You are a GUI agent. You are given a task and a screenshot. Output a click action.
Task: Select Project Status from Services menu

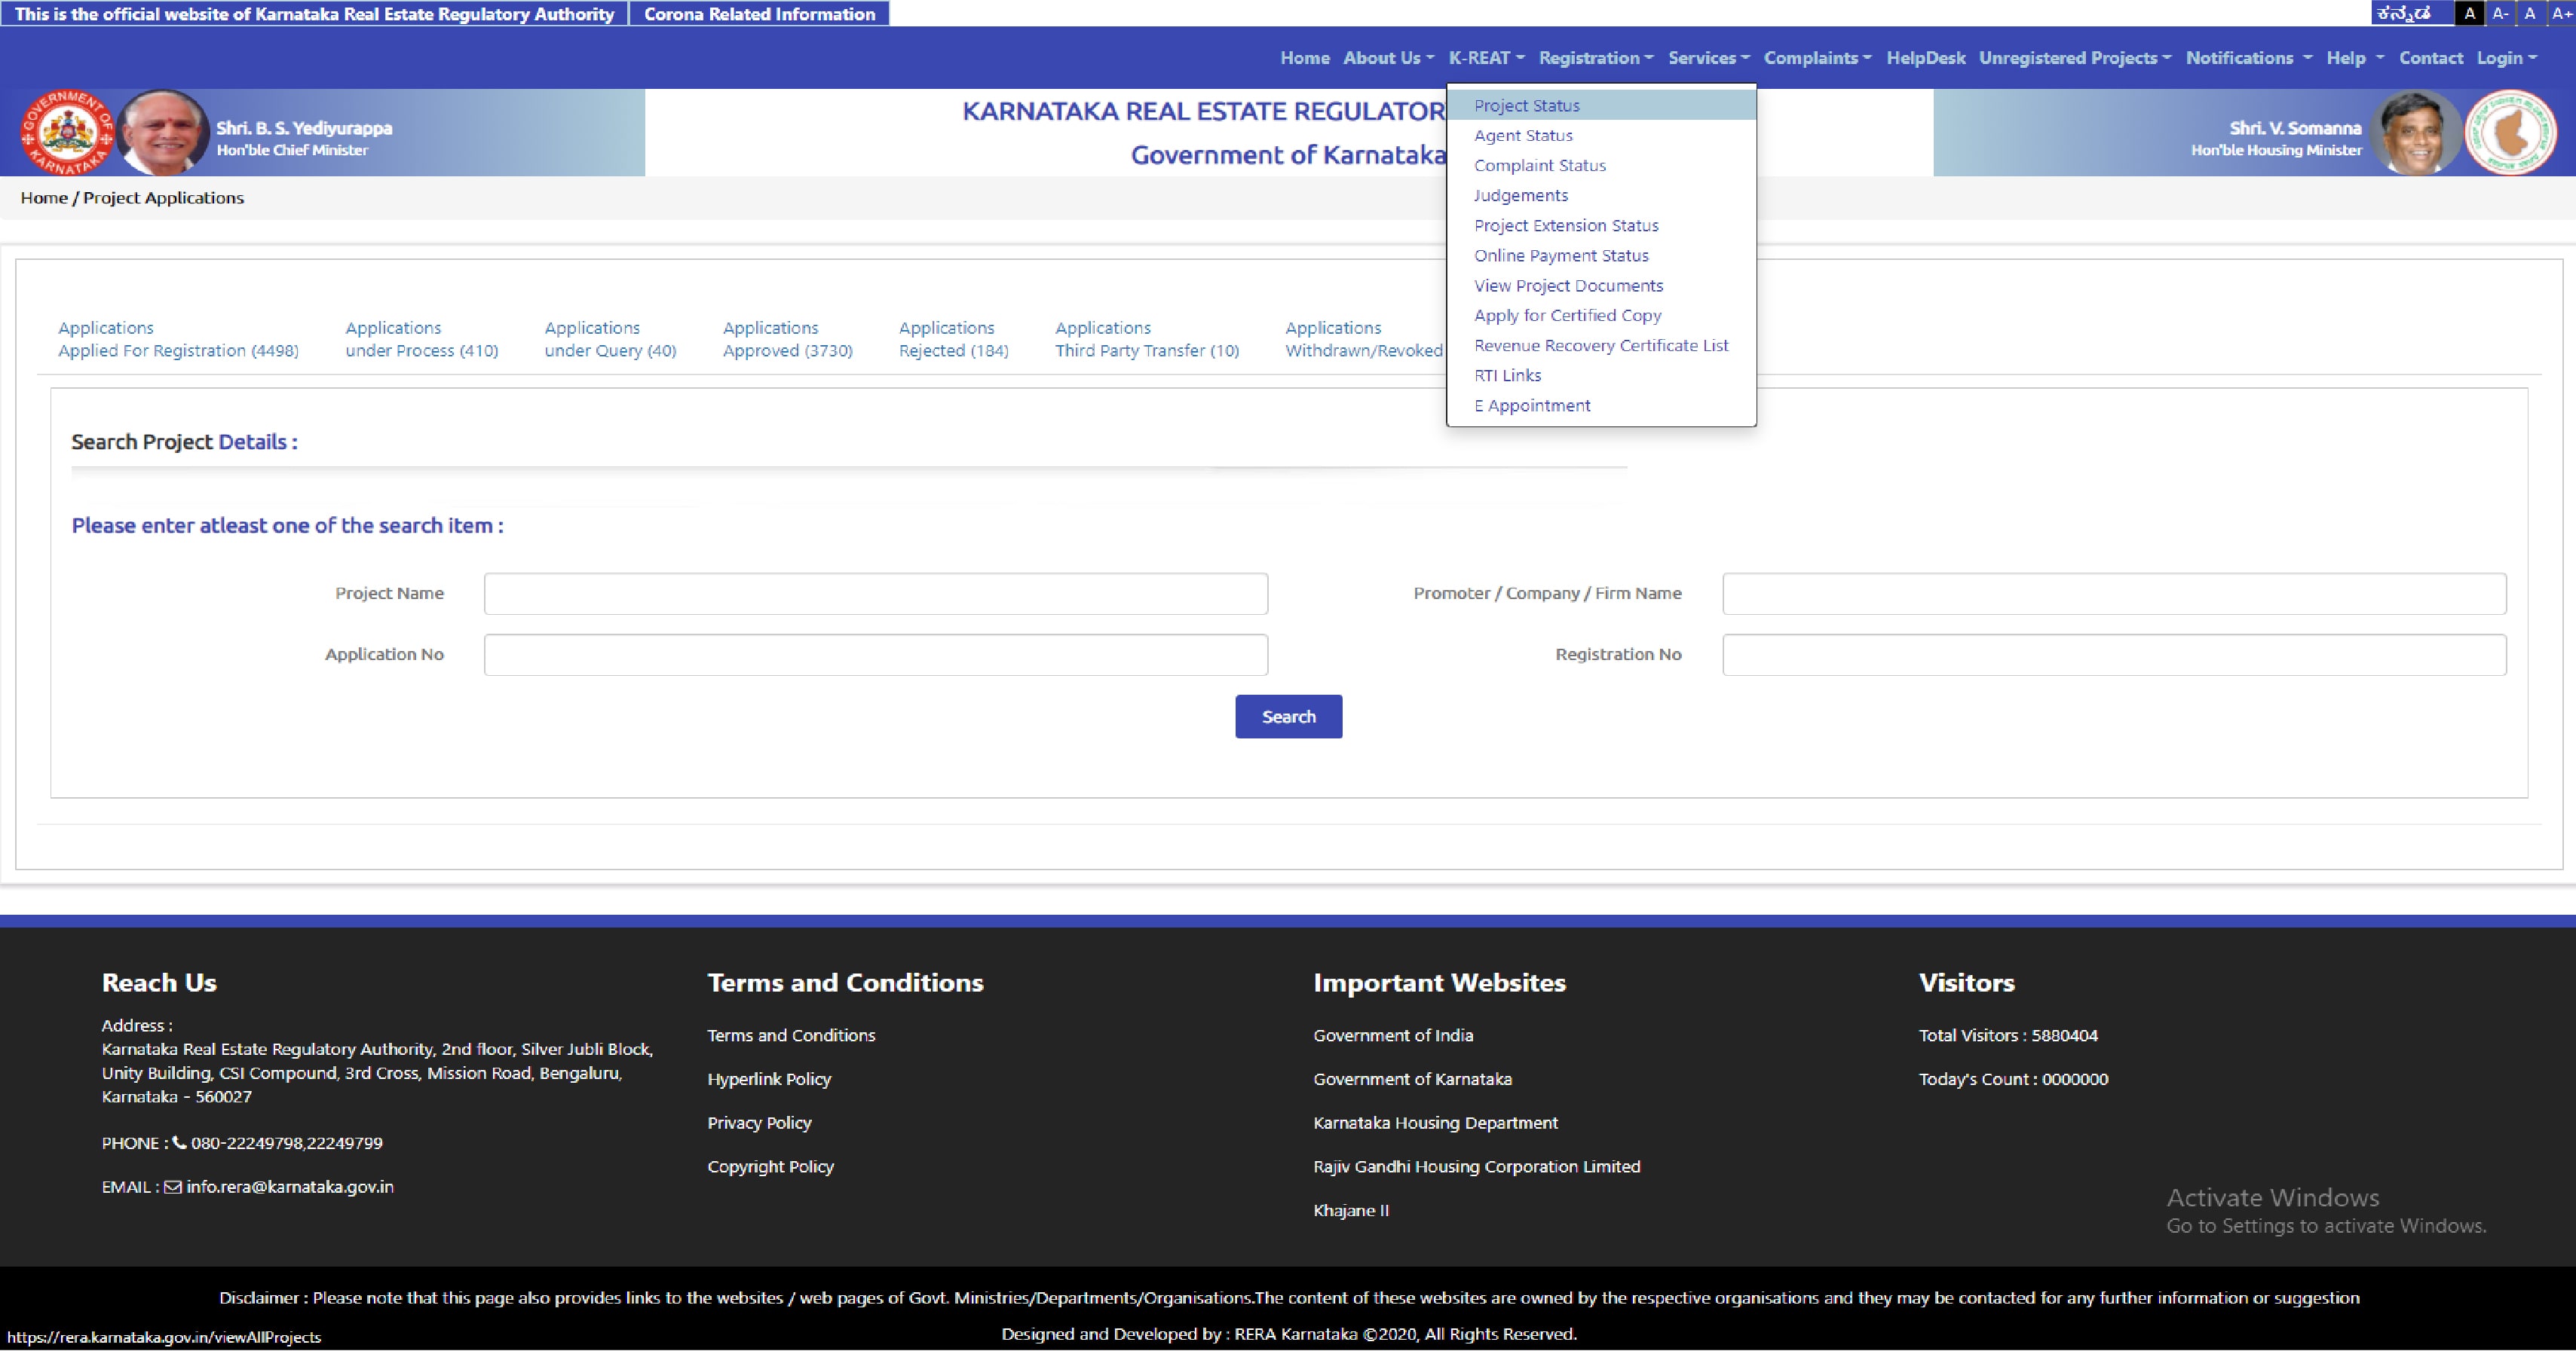(1601, 105)
